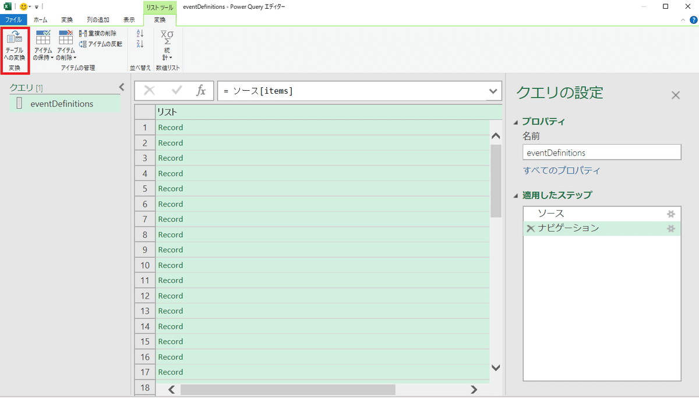Screen dimensions: 699x398
Task: Open the アイテムの削除 (Remove Items) menu
Action: coord(66,47)
